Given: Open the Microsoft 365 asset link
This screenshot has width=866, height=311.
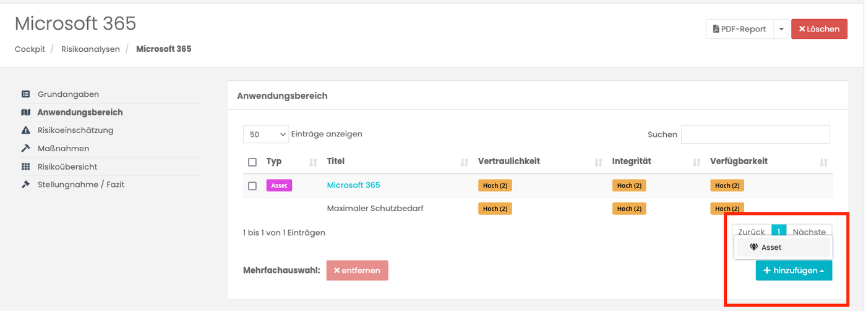Looking at the screenshot, I should click(x=353, y=185).
